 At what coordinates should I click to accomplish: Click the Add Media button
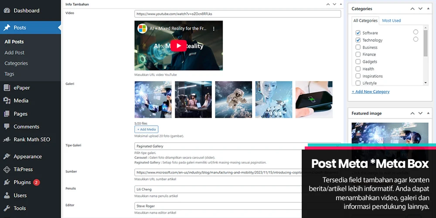tap(146, 129)
